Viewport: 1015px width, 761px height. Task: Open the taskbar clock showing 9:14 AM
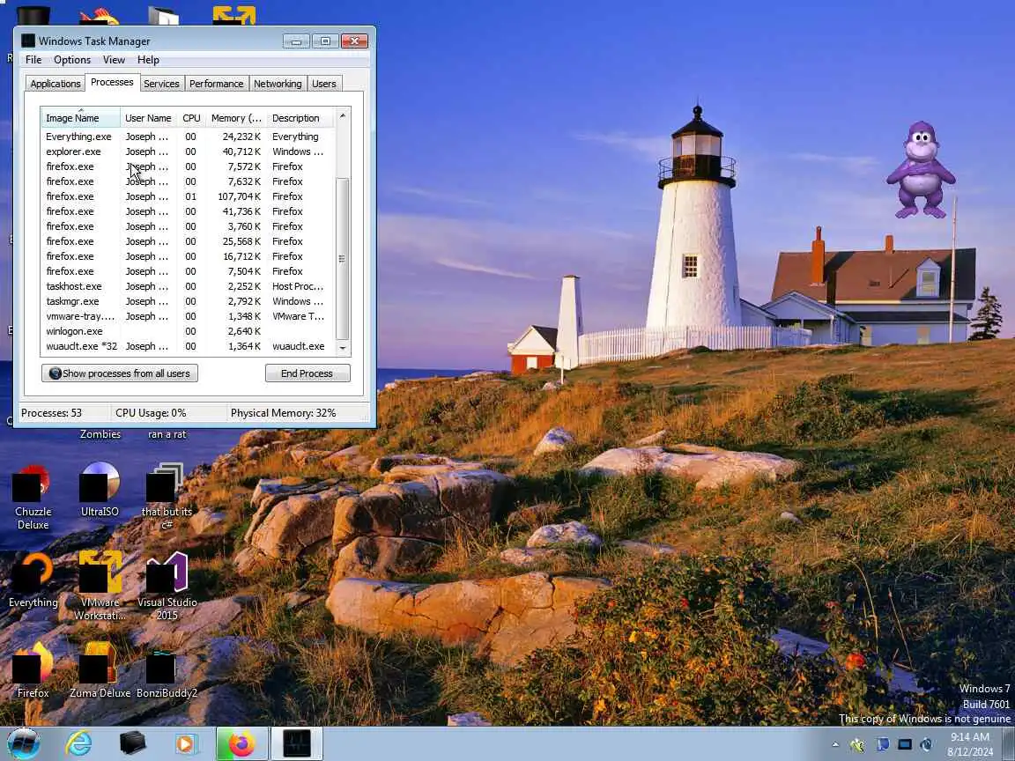970,744
